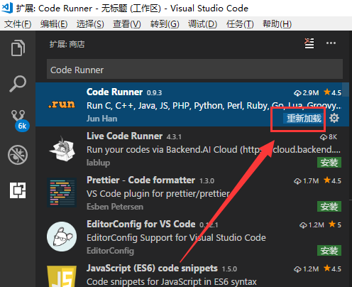Open the 查看(V) menu
The width and height of the screenshot is (352, 287).
point(127,24)
